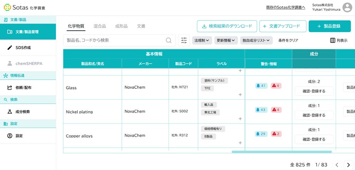Click the horizontal table scrollbar
Image resolution: width=355 pixels, height=170 pixels.
282,152
